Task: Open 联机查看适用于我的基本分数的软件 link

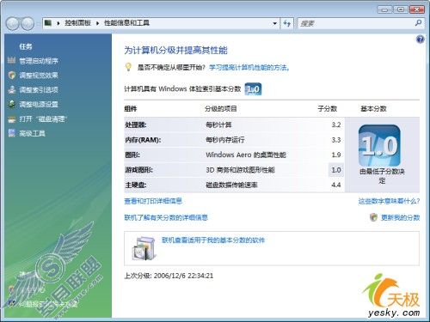Action: (x=213, y=240)
